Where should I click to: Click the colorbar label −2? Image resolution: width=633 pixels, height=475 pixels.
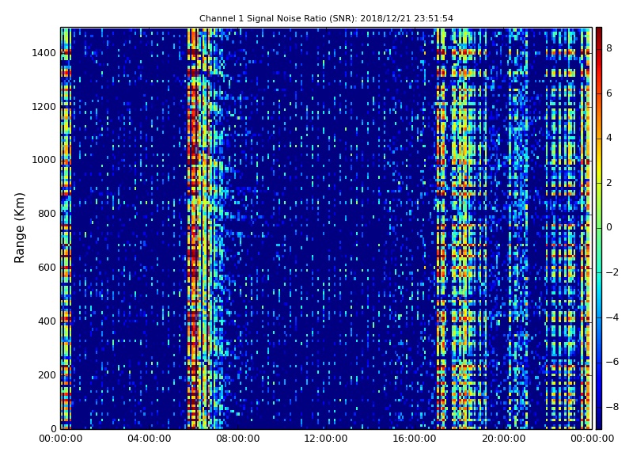(x=612, y=272)
